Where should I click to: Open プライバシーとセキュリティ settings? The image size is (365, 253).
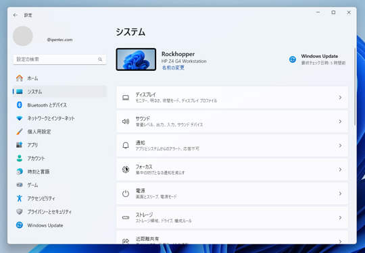coord(59,212)
